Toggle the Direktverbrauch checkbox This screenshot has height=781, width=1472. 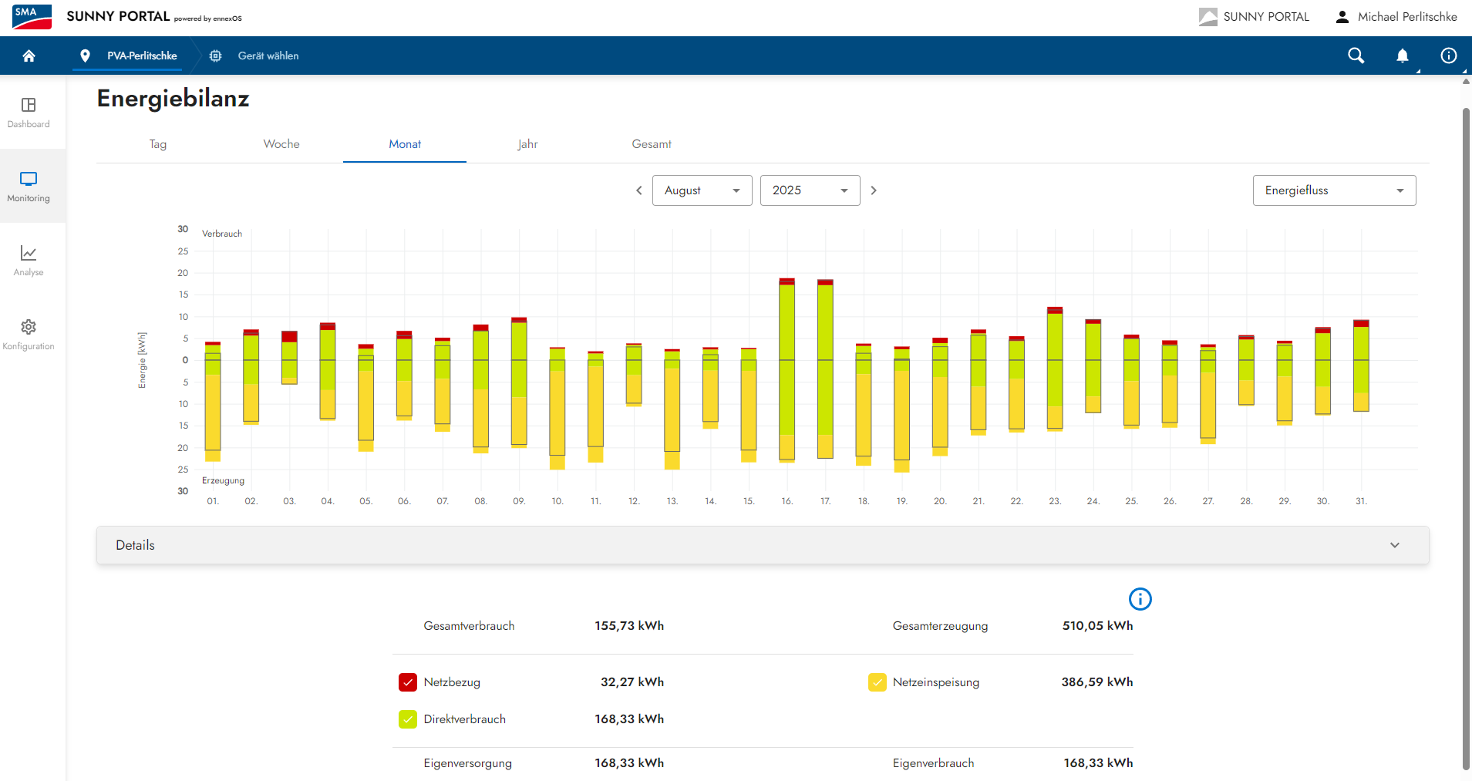(x=408, y=719)
